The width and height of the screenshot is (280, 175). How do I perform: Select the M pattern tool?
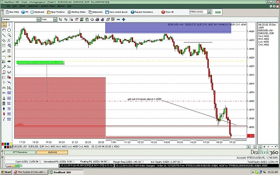point(9,88)
